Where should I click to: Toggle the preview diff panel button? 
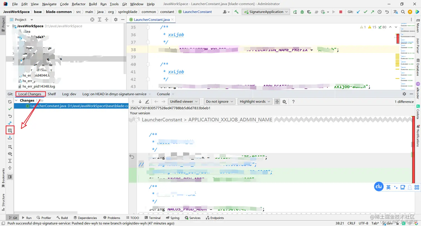pos(10,177)
